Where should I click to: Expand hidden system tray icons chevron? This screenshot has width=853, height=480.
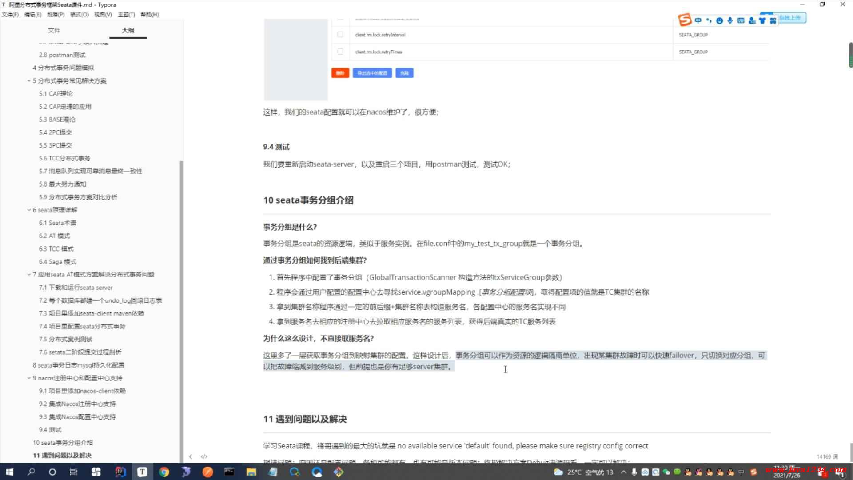point(624,472)
